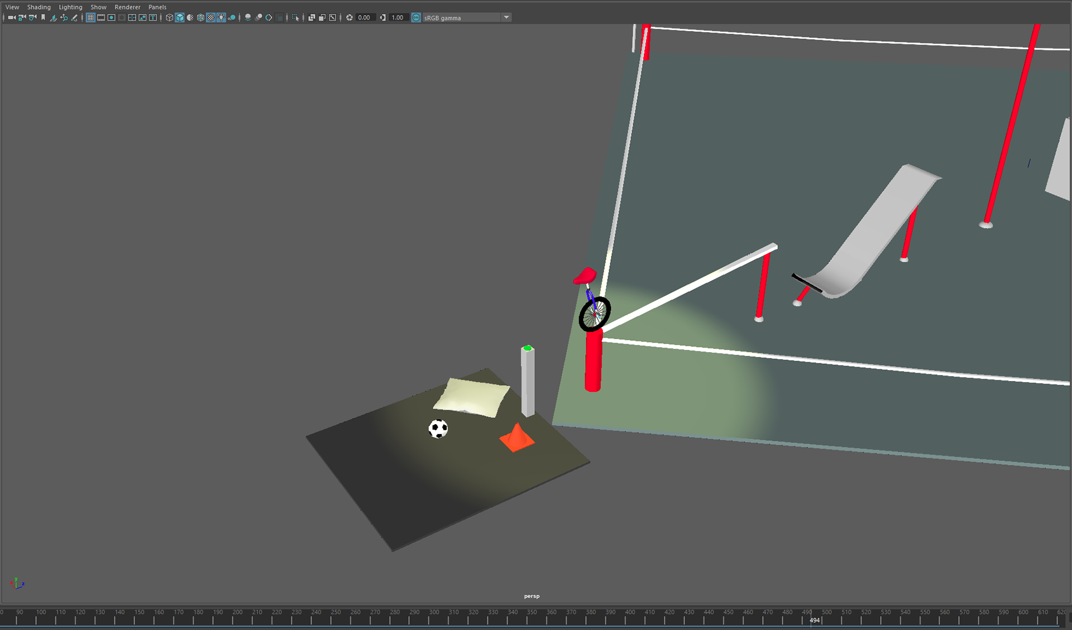Click the 2D Pan/Zoom icon

[x=64, y=18]
